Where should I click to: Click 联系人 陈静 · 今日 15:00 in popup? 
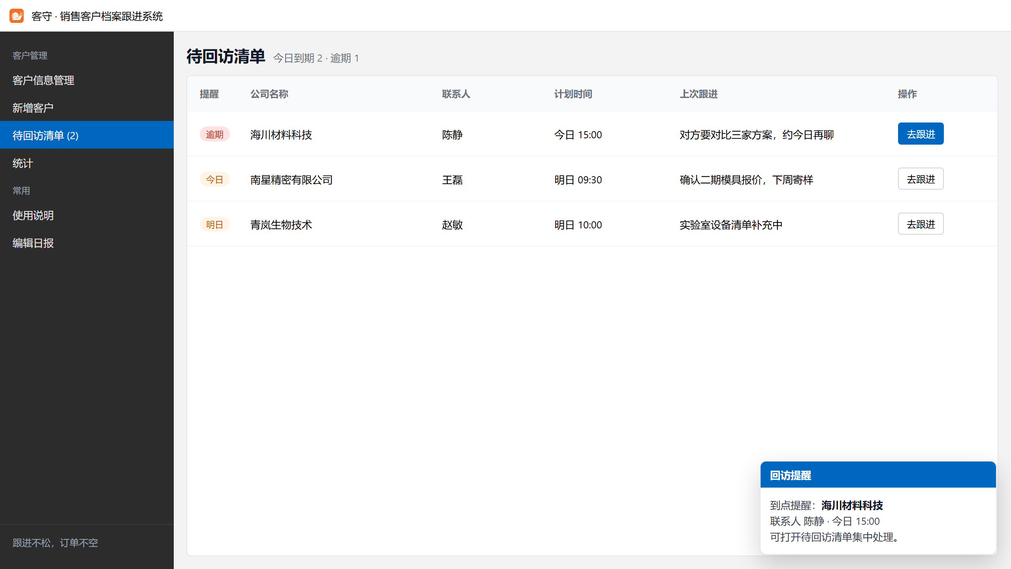click(x=825, y=521)
